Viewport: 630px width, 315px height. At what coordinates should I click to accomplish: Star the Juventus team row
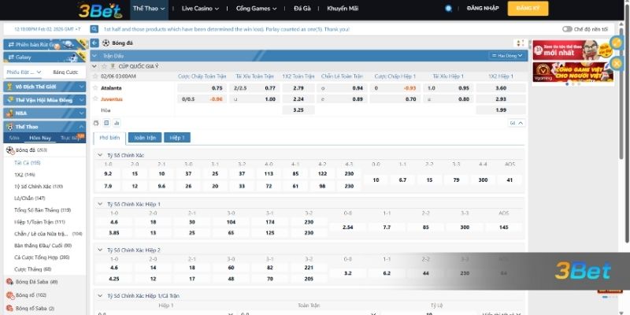95,99
